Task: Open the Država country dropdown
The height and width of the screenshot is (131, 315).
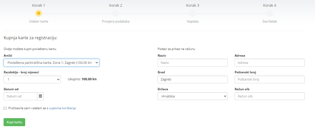Action: [193, 96]
